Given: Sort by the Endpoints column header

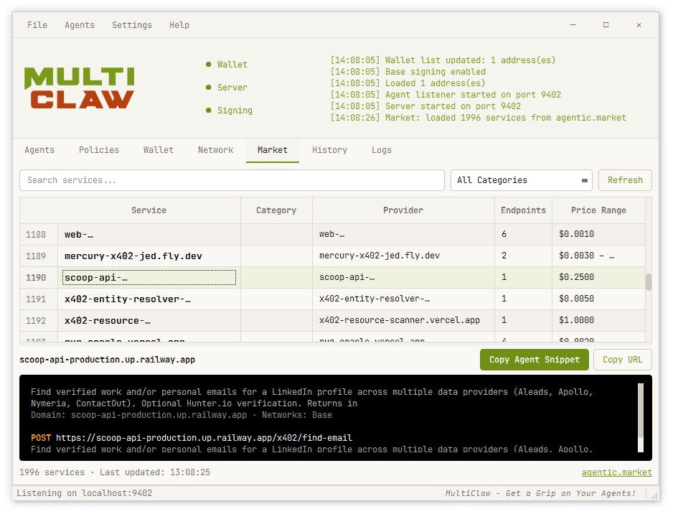Looking at the screenshot, I should (x=523, y=210).
